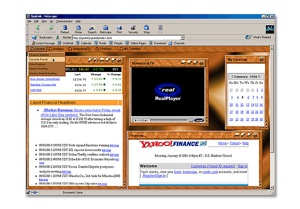Go to previous month in calendar

[x=232, y=76]
